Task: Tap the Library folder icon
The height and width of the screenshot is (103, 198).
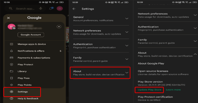Action: tap(12, 71)
